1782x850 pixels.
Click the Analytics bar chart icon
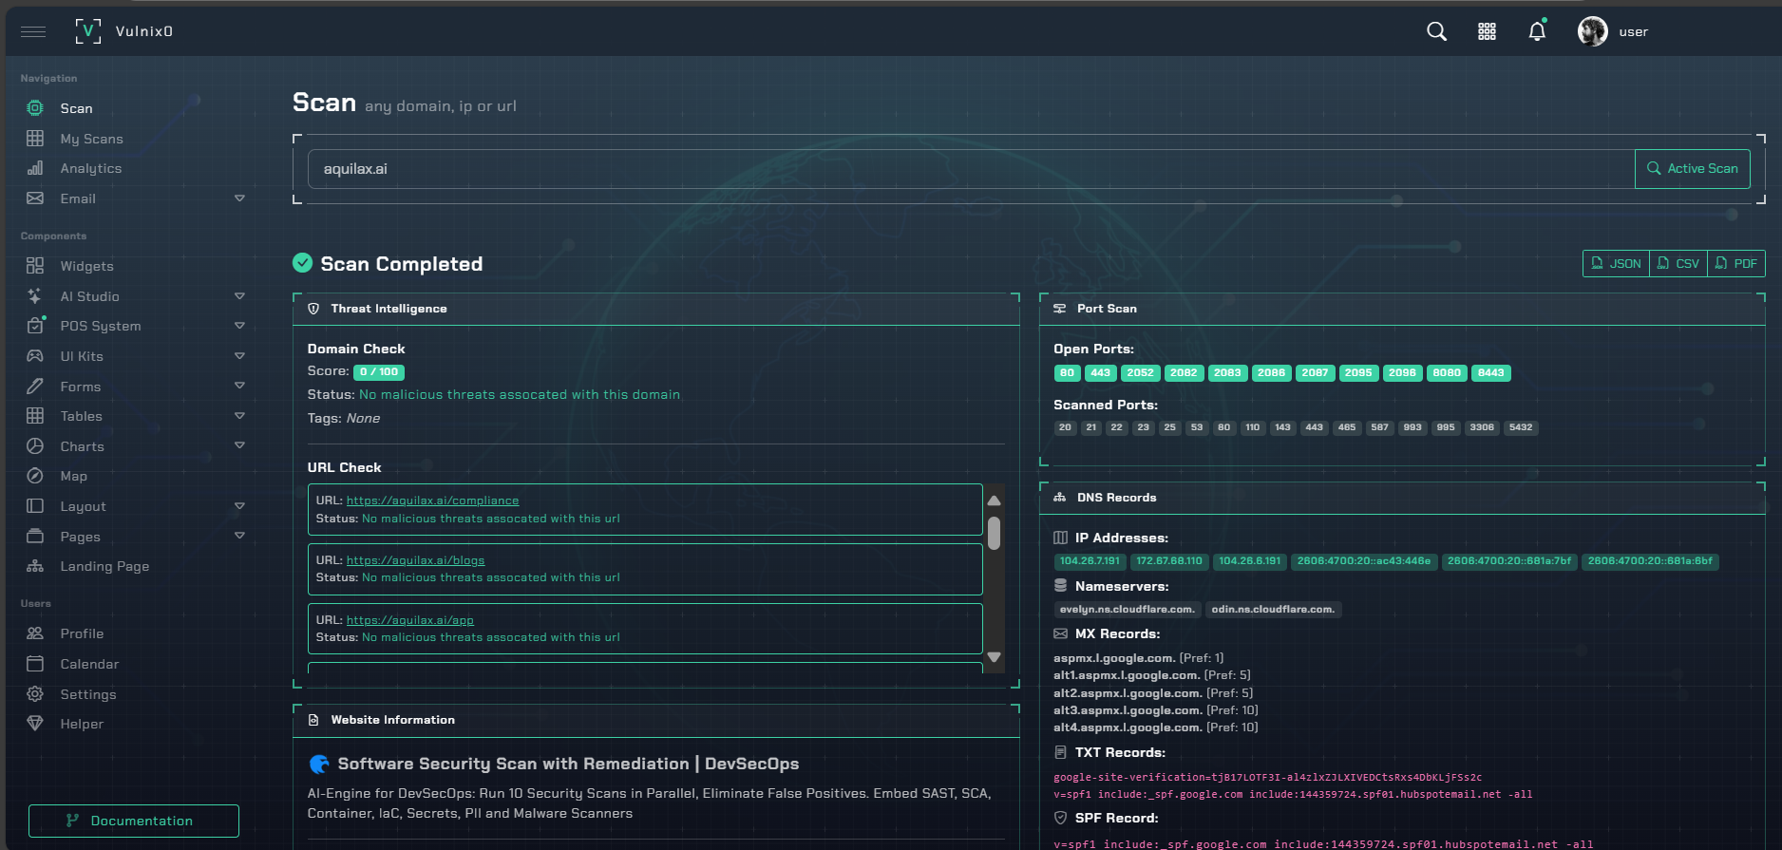[35, 168]
